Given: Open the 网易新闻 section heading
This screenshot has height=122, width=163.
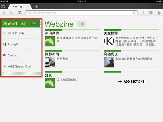Looking at the screenshot, I should (x=52, y=54).
